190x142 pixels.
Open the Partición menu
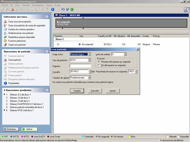coord(26,5)
